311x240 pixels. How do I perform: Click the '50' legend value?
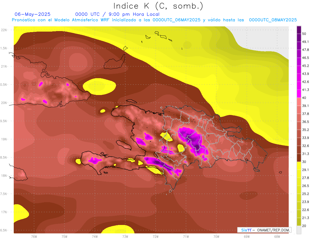[305, 34]
